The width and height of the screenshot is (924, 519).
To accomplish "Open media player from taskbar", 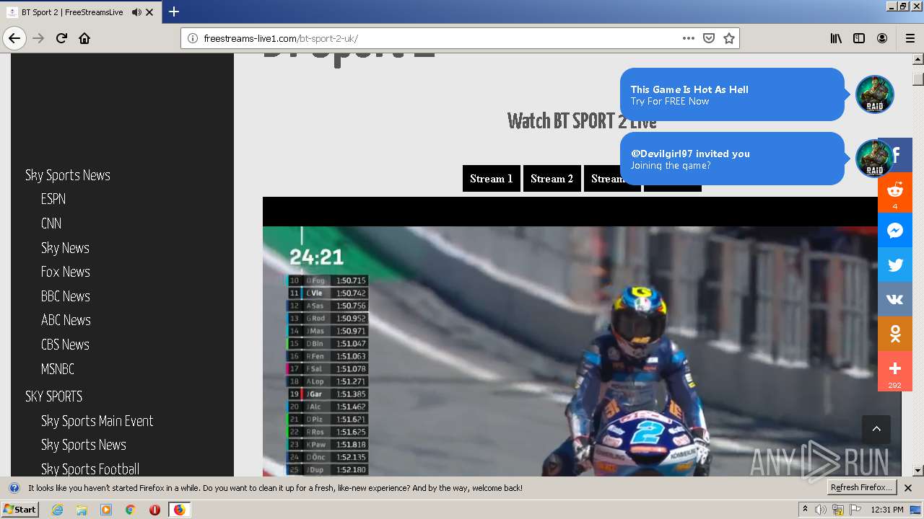I will (x=106, y=510).
